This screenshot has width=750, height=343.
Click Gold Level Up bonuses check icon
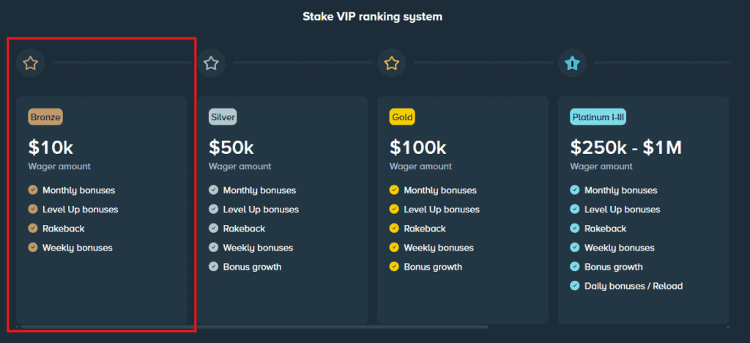395,210
